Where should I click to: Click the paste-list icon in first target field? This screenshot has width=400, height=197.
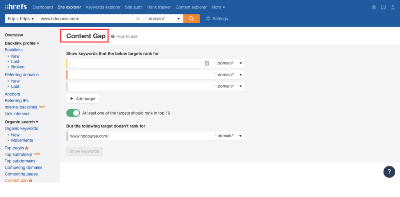[207, 63]
